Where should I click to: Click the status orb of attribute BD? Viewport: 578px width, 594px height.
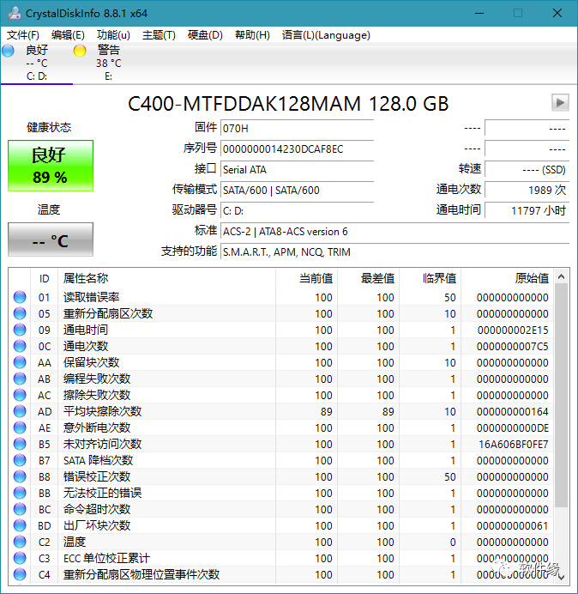coord(20,525)
